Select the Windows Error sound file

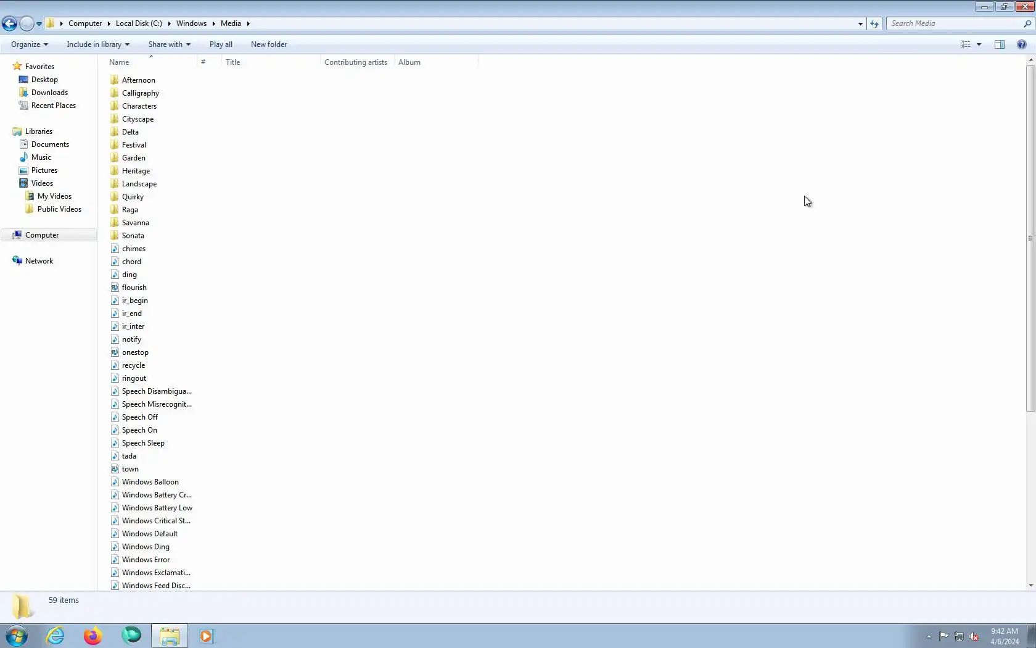146,560
